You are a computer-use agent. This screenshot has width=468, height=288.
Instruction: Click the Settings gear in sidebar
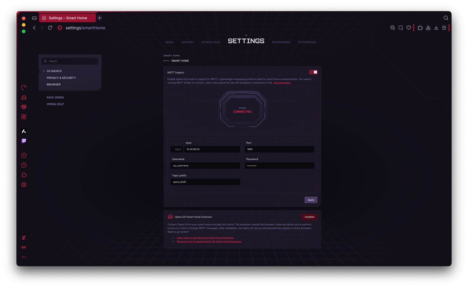(x=24, y=185)
